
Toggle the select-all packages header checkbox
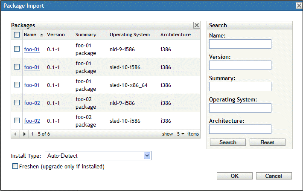(x=17, y=35)
